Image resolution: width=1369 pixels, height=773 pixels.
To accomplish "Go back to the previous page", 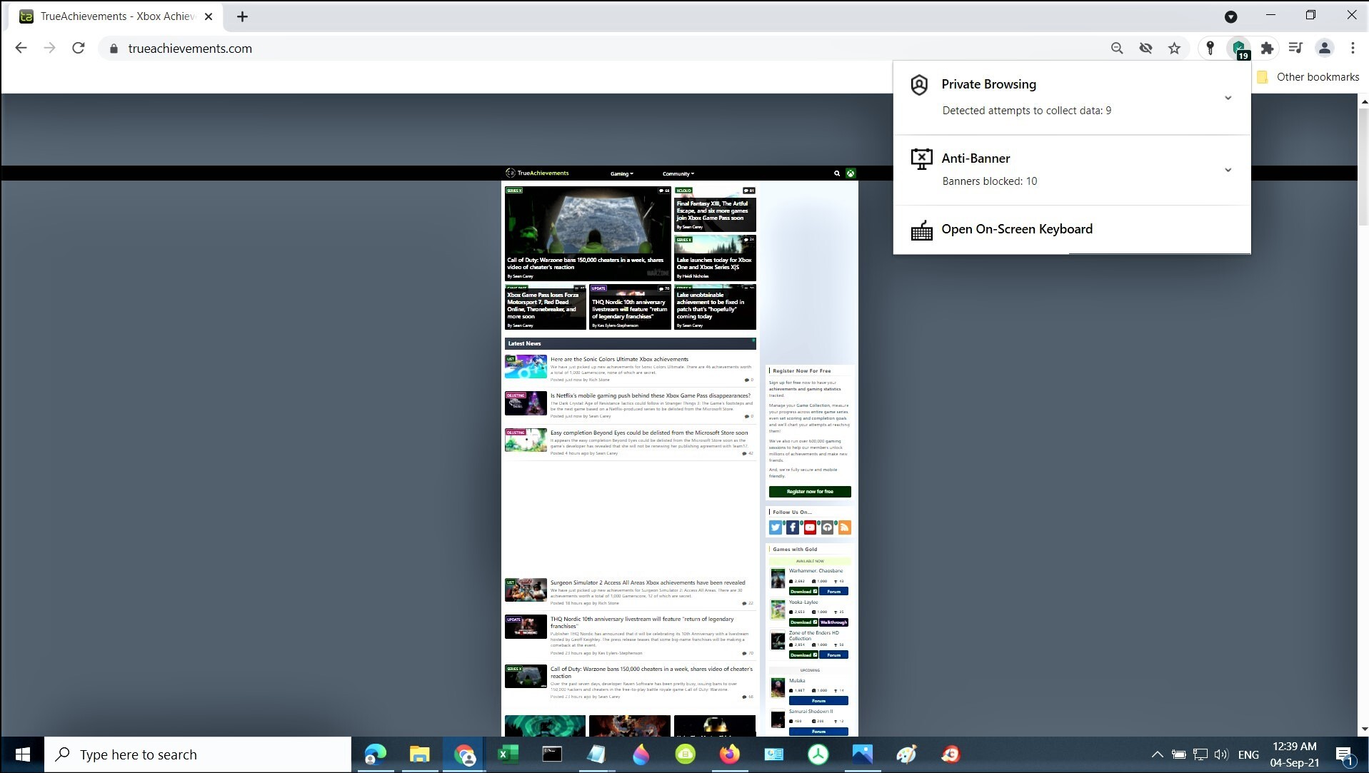I will click(21, 49).
